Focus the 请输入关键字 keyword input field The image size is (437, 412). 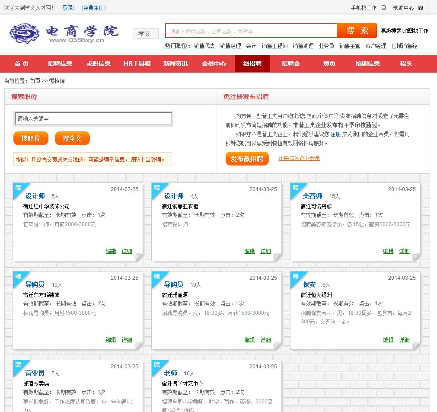[x=93, y=118]
